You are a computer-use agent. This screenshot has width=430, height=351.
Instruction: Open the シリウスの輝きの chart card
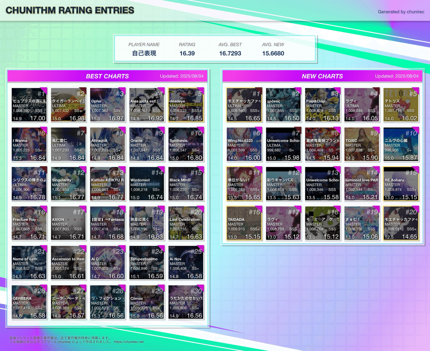coord(29,184)
